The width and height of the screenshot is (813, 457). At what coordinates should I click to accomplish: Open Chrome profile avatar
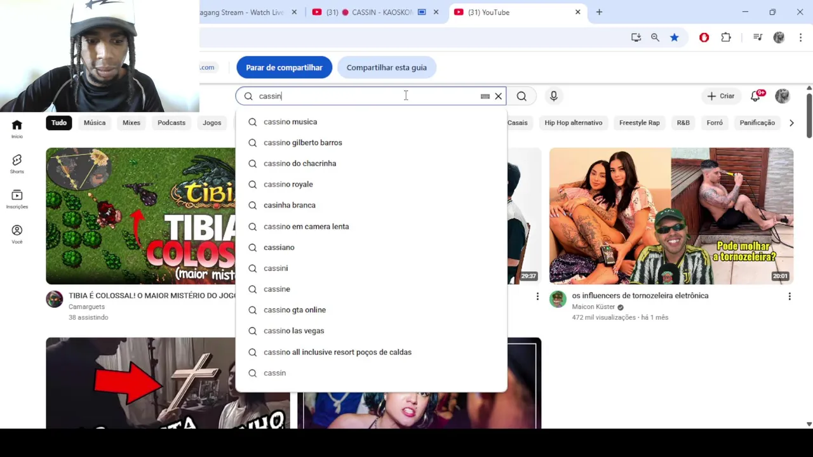(x=779, y=37)
